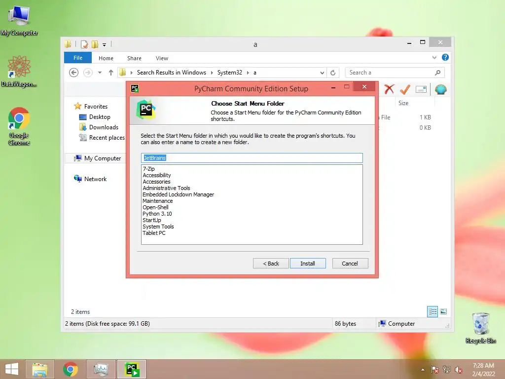Open the Home ribbon tab in Explorer
This screenshot has height=379, width=505.
click(106, 58)
